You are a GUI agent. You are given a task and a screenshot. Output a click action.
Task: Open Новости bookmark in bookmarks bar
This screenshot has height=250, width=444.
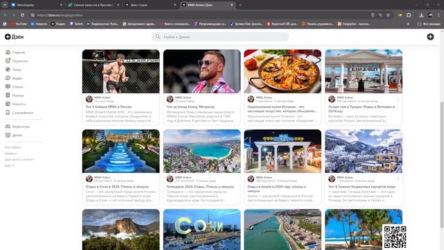(x=39, y=24)
